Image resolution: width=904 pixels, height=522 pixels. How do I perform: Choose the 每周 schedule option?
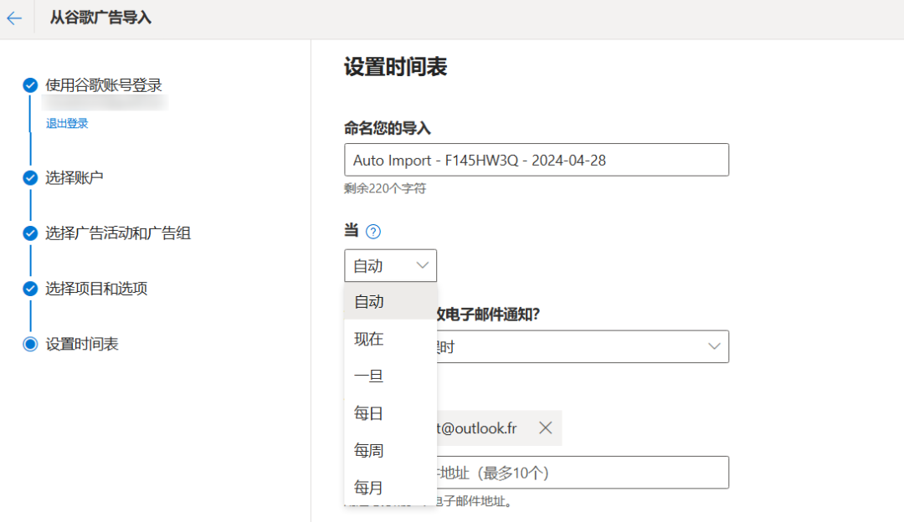pos(369,450)
